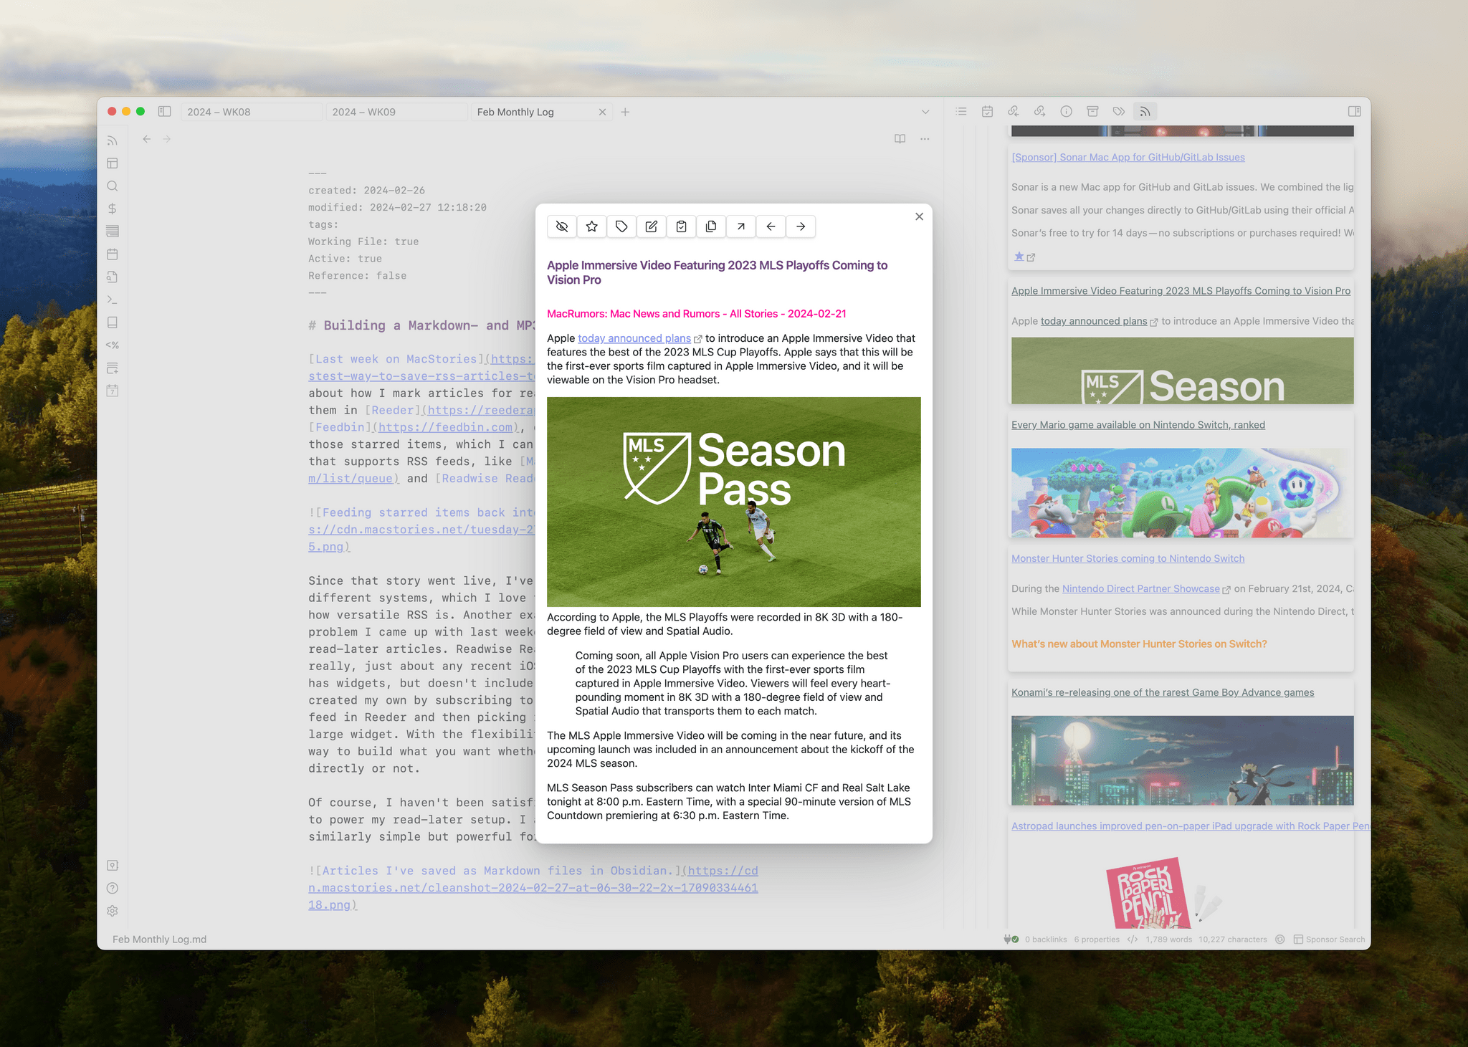1468x1047 pixels.
Task: Toggle star on Sonar sponsor item
Action: (x=1019, y=257)
